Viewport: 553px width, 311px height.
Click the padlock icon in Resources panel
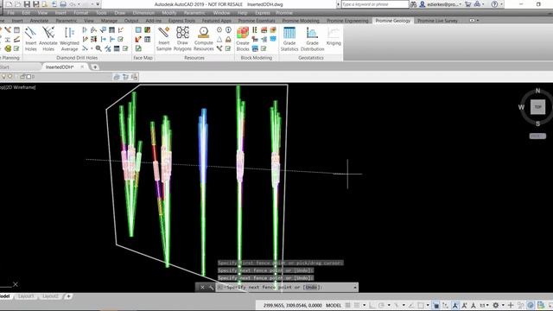pos(228,39)
